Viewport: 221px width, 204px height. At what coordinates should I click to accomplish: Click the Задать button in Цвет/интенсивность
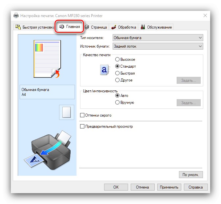pyautogui.click(x=188, y=102)
